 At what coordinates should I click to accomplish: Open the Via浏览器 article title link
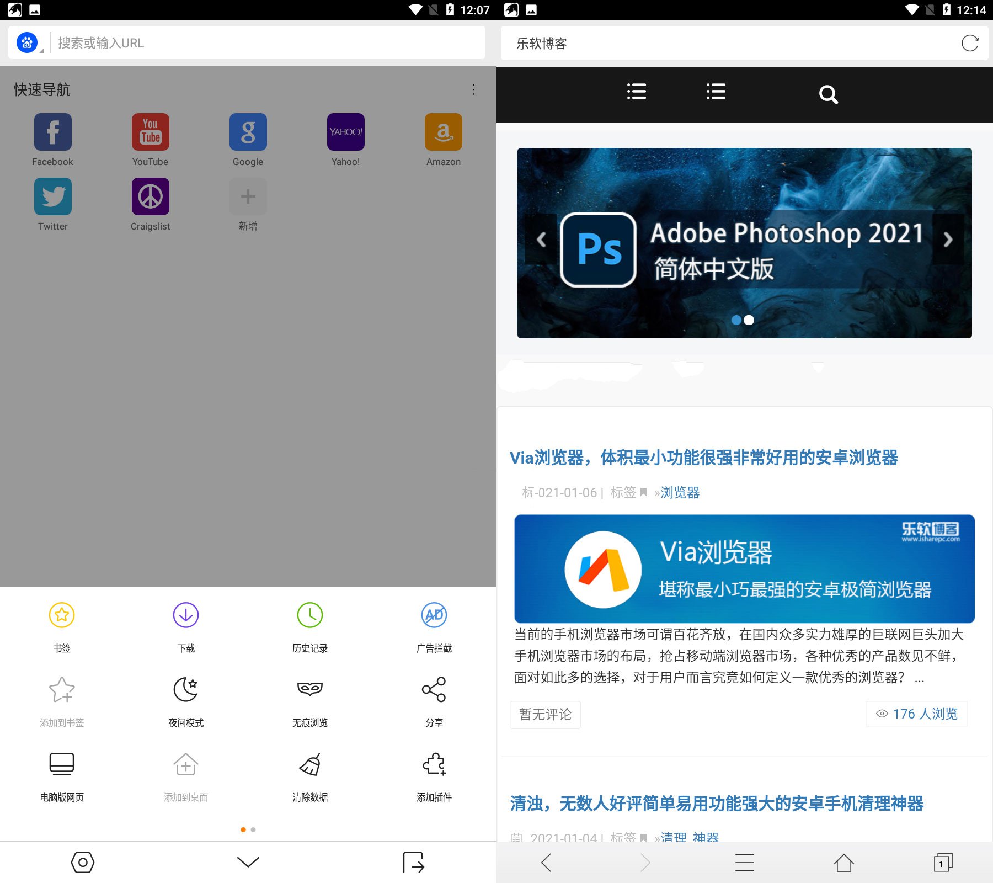[x=704, y=458]
